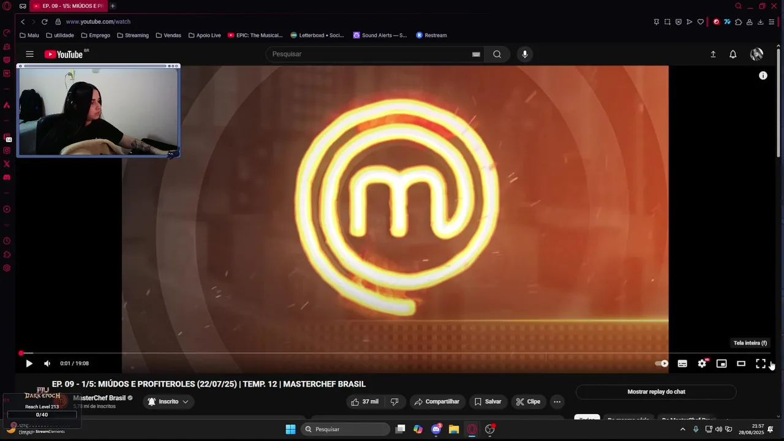Expand Inscrito subscription dropdown

pos(168,402)
